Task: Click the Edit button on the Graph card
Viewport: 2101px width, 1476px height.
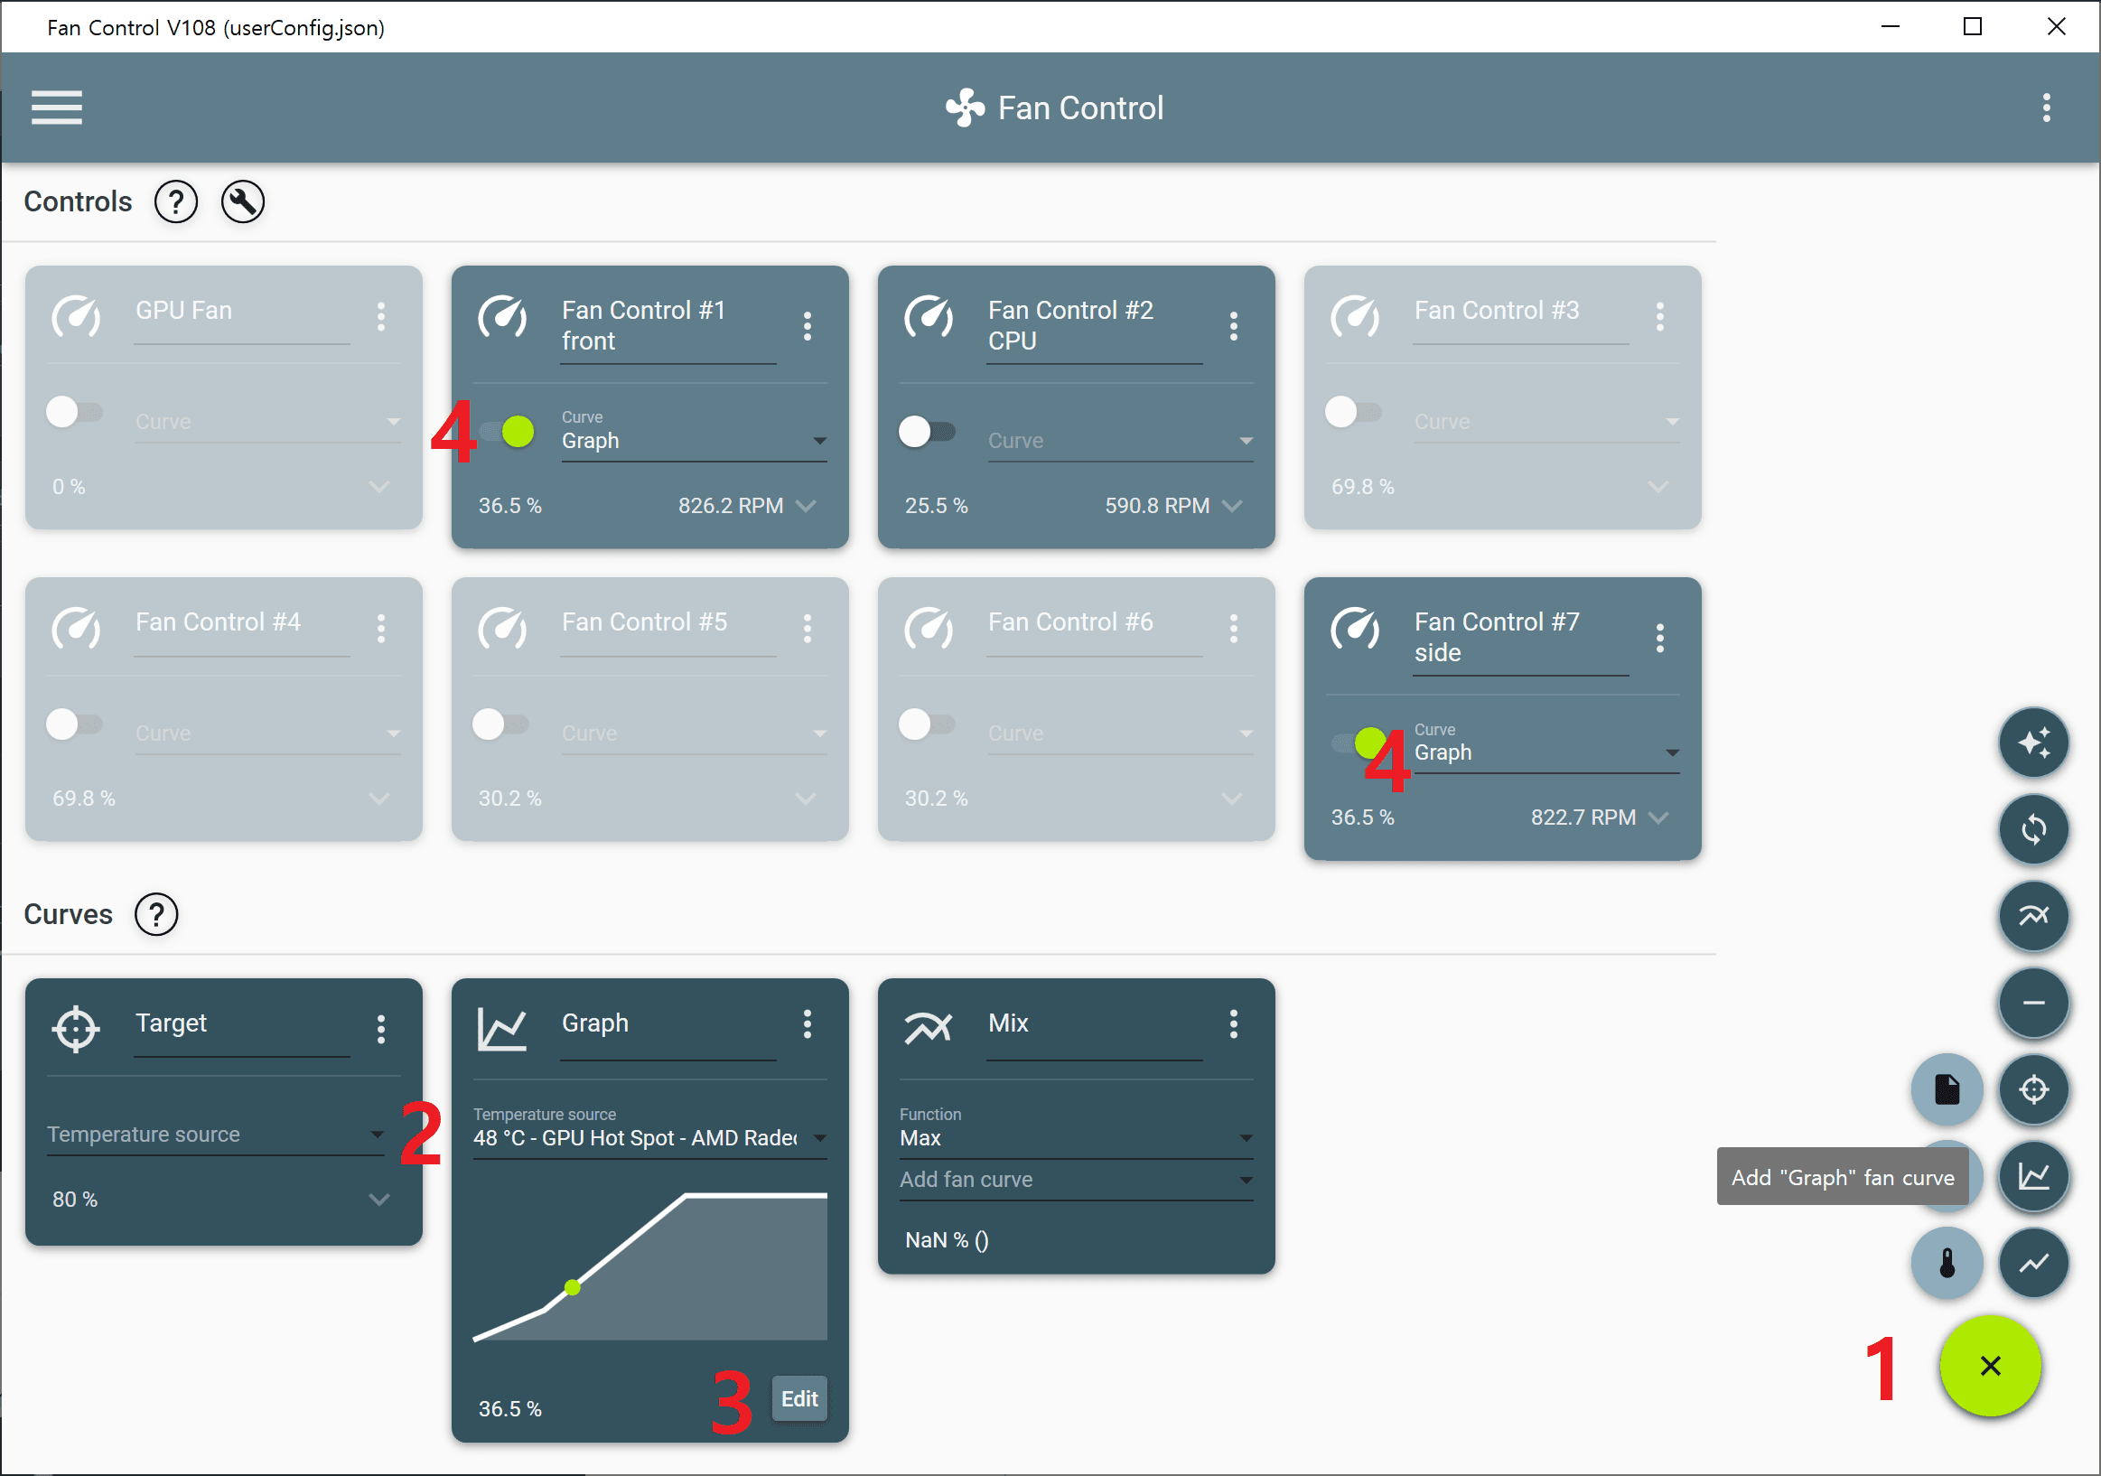Action: pos(798,1398)
